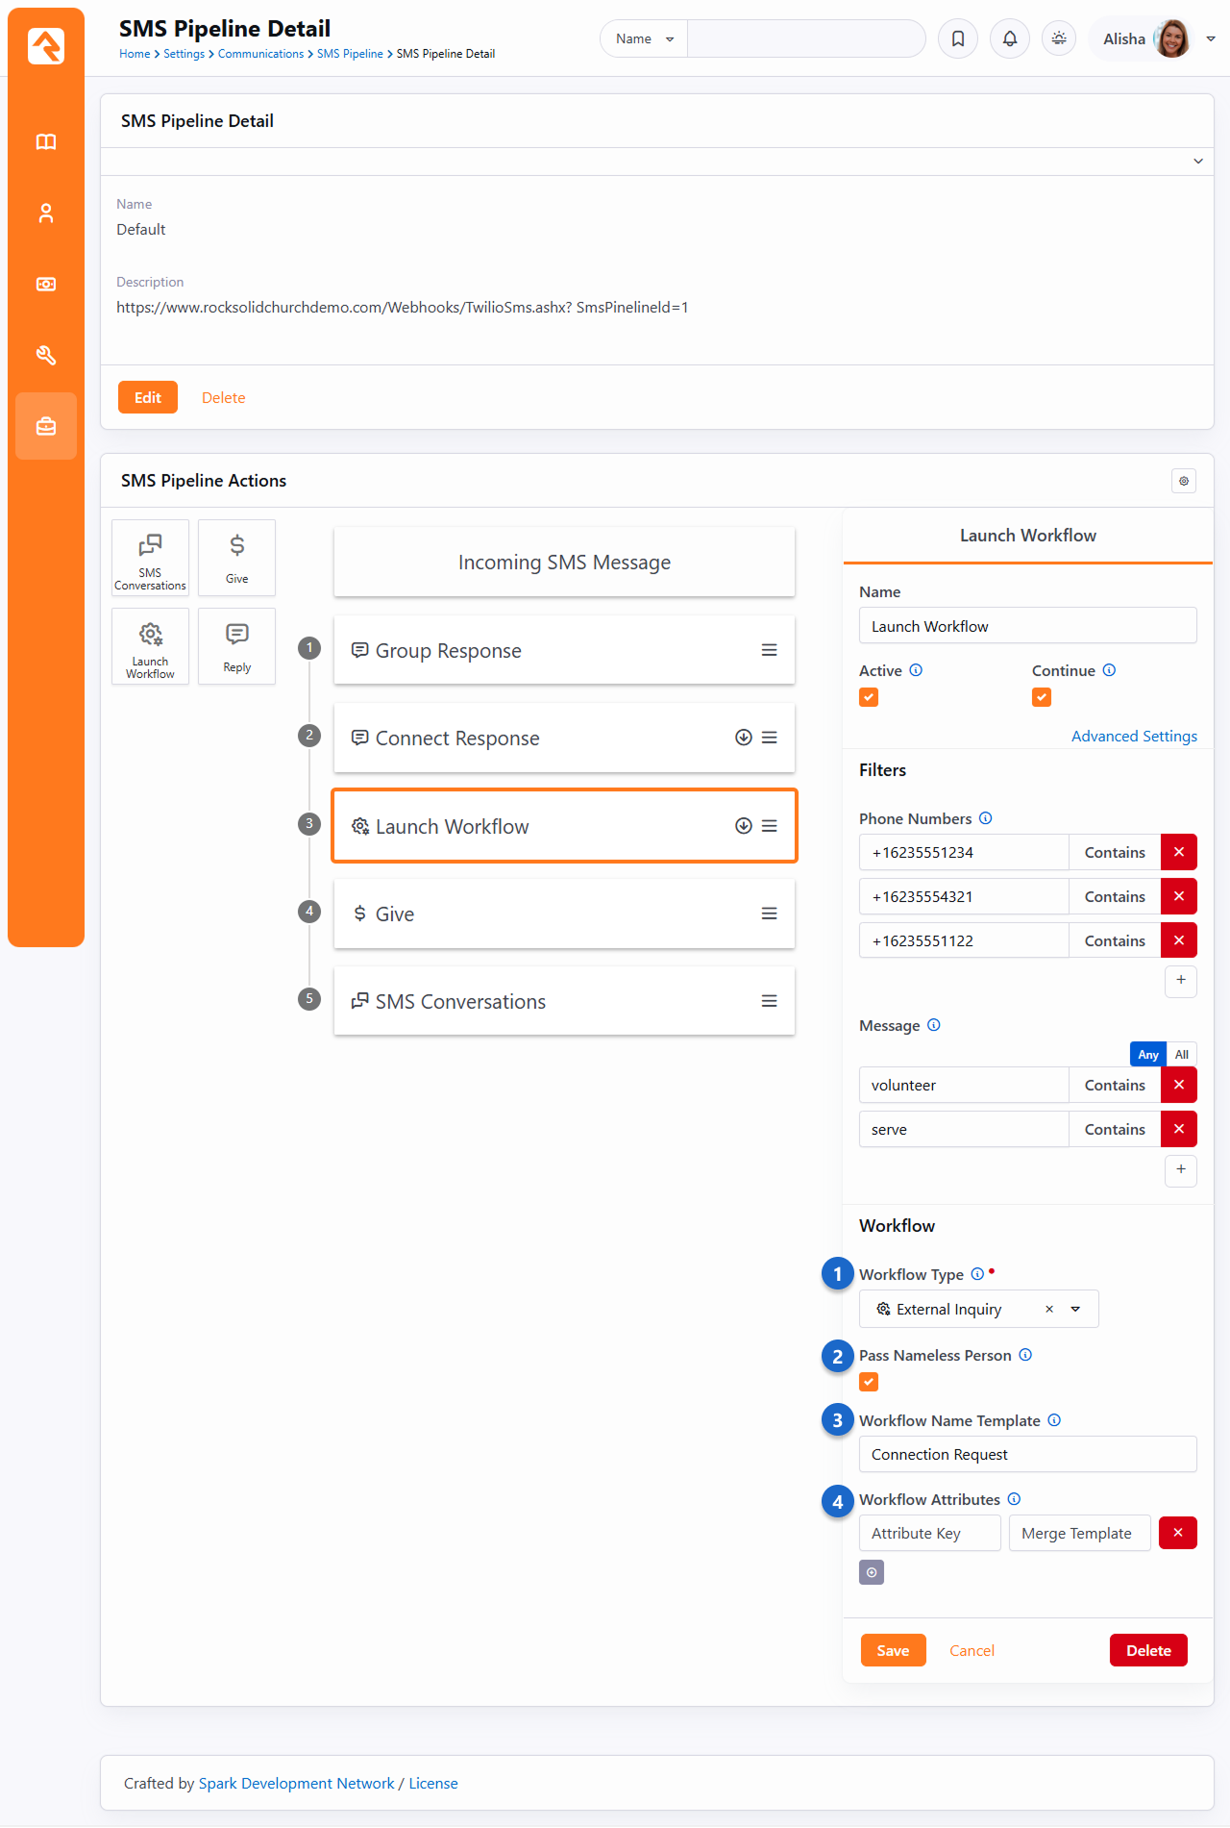Screen dimensions: 1230x1828
Task: Open SMS Pipeline Actions settings gear
Action: pyautogui.click(x=1183, y=481)
